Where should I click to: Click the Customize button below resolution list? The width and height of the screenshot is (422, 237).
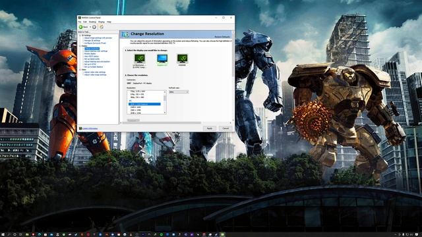[133, 120]
